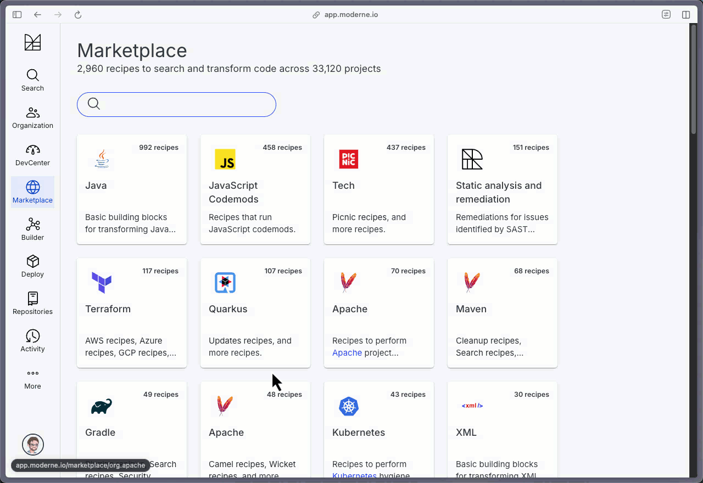Select the Marketplace sidebar item
This screenshot has width=703, height=483.
(x=32, y=192)
